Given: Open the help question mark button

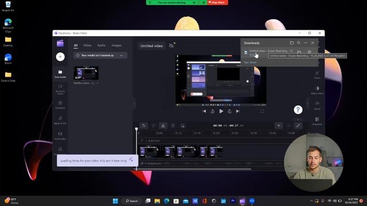Looking at the screenshot, I should click(298, 109).
